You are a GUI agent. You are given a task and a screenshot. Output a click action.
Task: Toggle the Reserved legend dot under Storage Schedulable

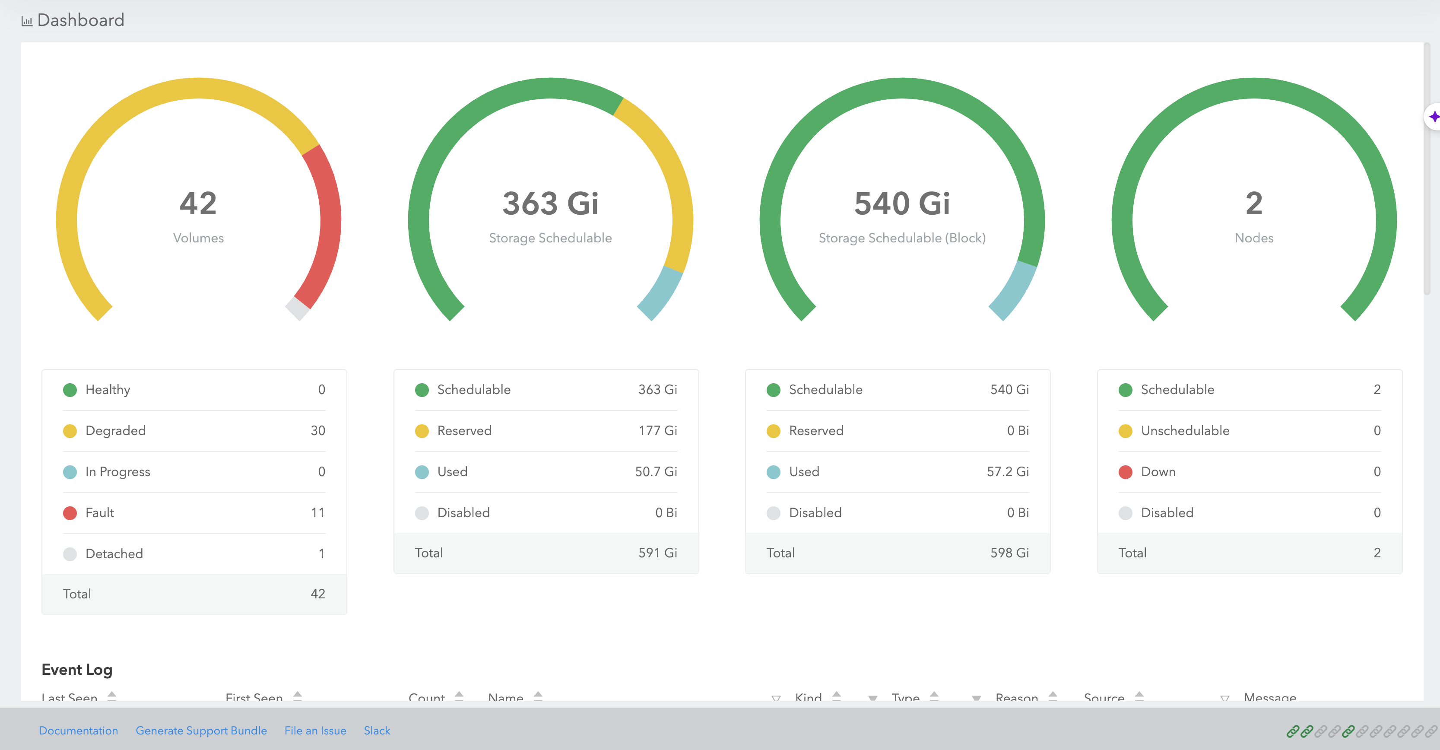pos(422,431)
